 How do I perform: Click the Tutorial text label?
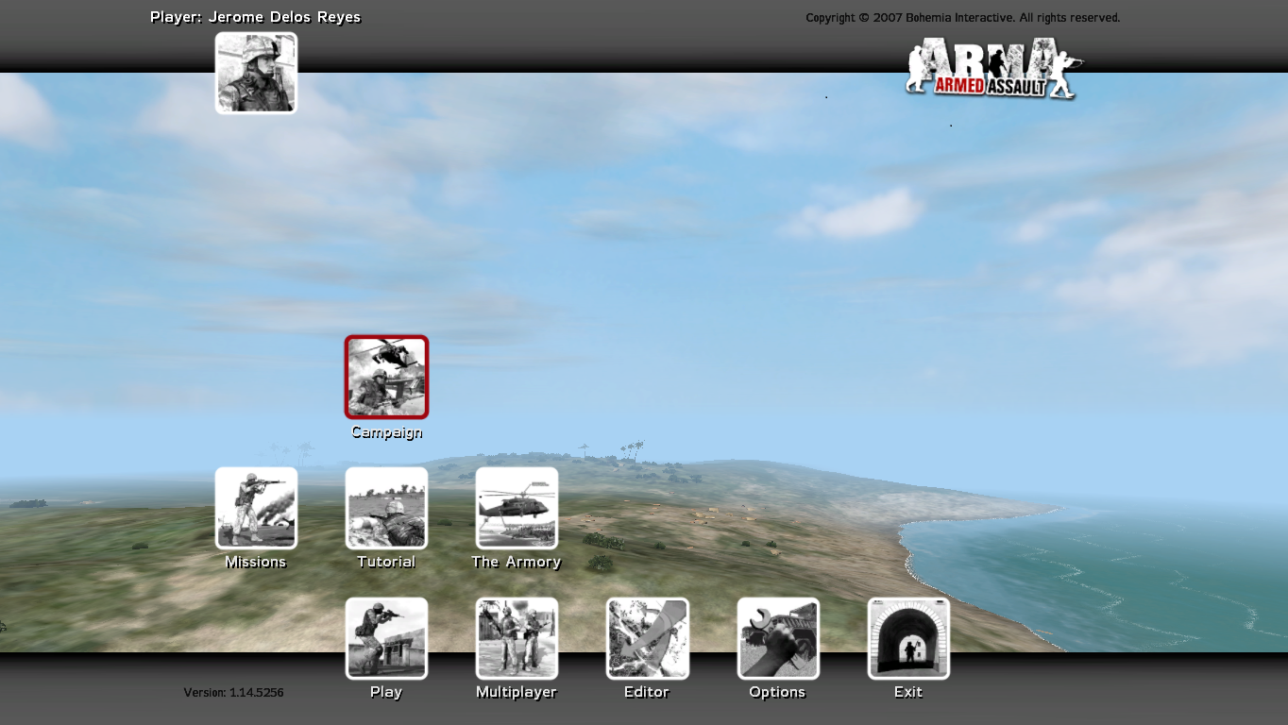pyautogui.click(x=386, y=562)
